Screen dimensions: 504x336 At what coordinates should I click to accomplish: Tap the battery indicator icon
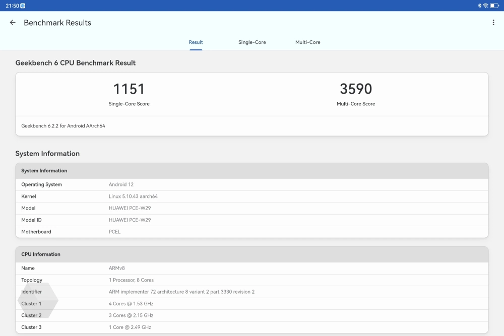point(494,6)
